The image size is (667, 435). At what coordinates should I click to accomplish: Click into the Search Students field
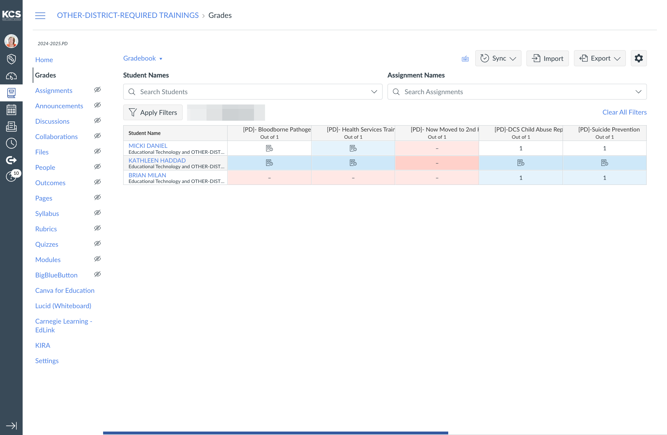tap(253, 92)
